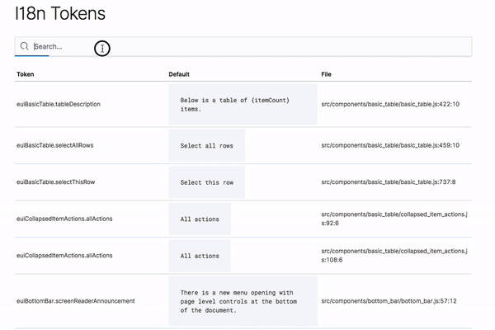Click the collapsed_item_actions.js:108:6 file path
This screenshot has height=330, width=495.
(x=395, y=255)
